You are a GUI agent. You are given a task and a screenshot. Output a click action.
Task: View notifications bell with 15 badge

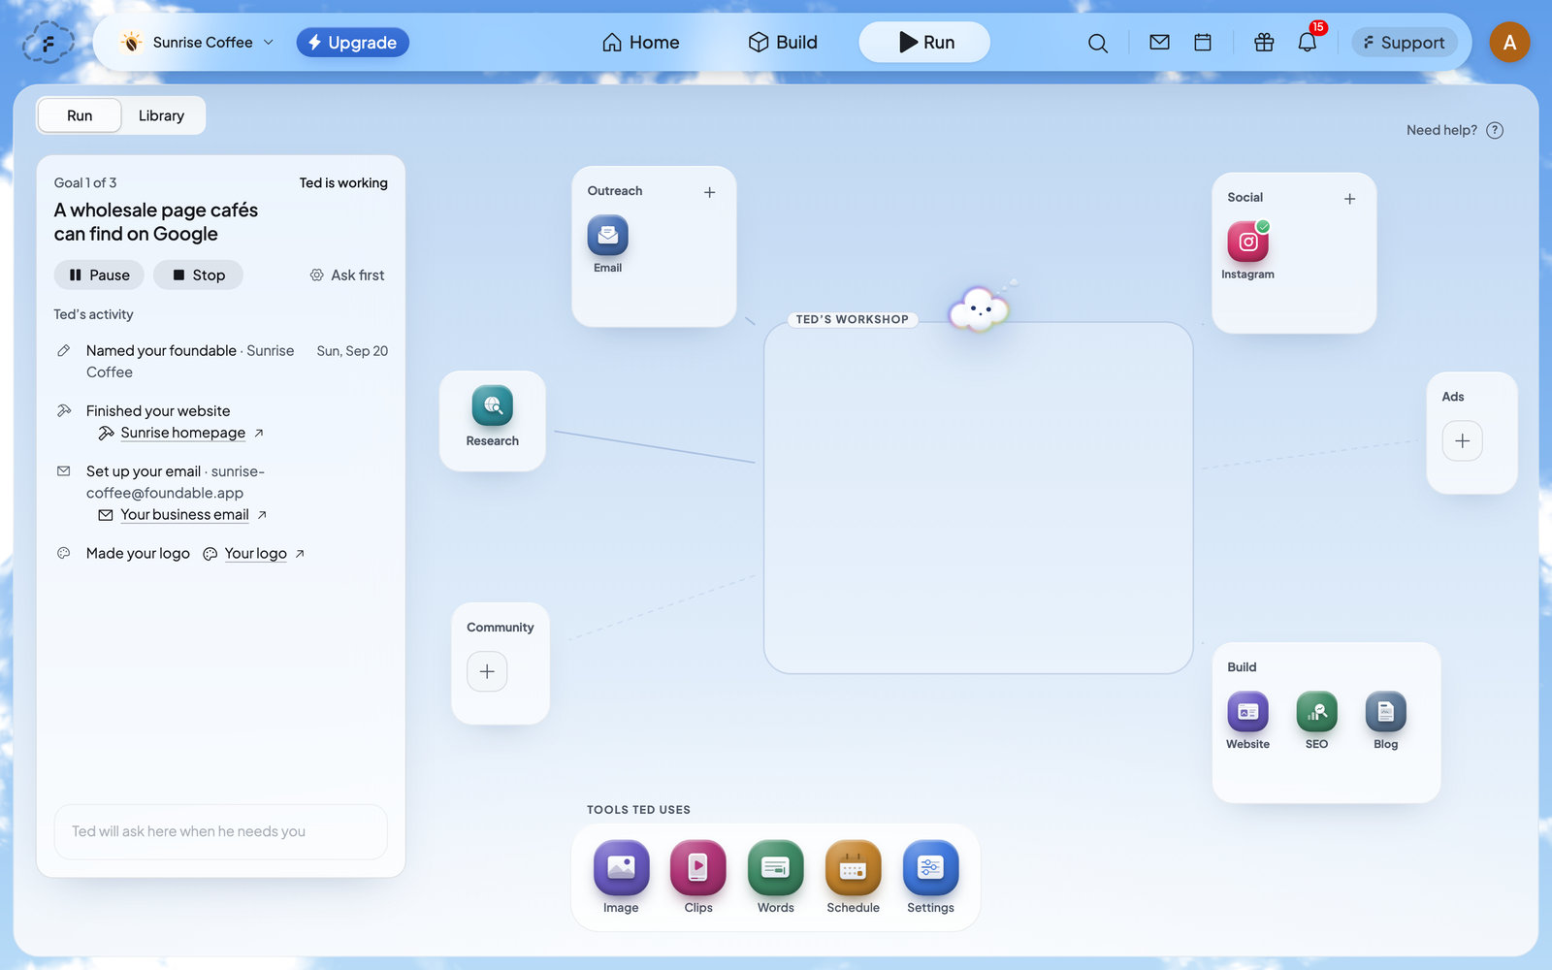tap(1308, 43)
